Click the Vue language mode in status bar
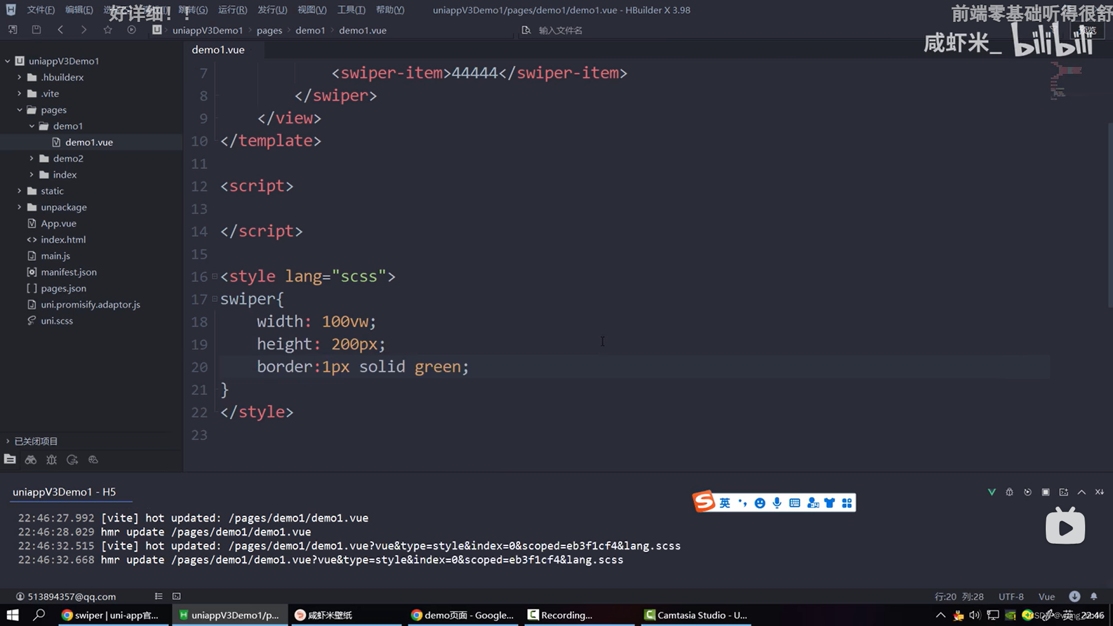 click(x=1046, y=596)
